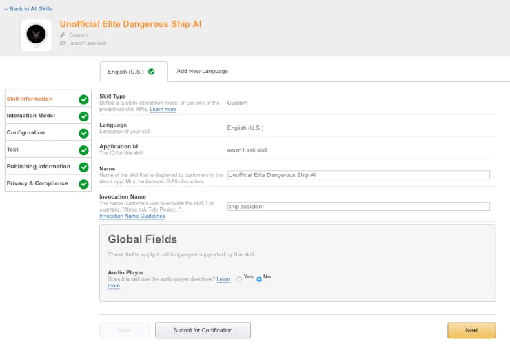Open the Configuration section
The image size is (510, 355).
pyautogui.click(x=48, y=132)
